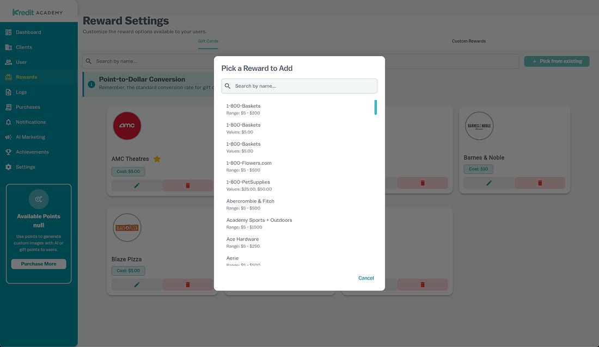Click the Blaze Pizza logo

[x=127, y=227]
